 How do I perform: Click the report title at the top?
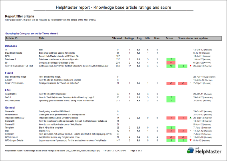[113, 7]
